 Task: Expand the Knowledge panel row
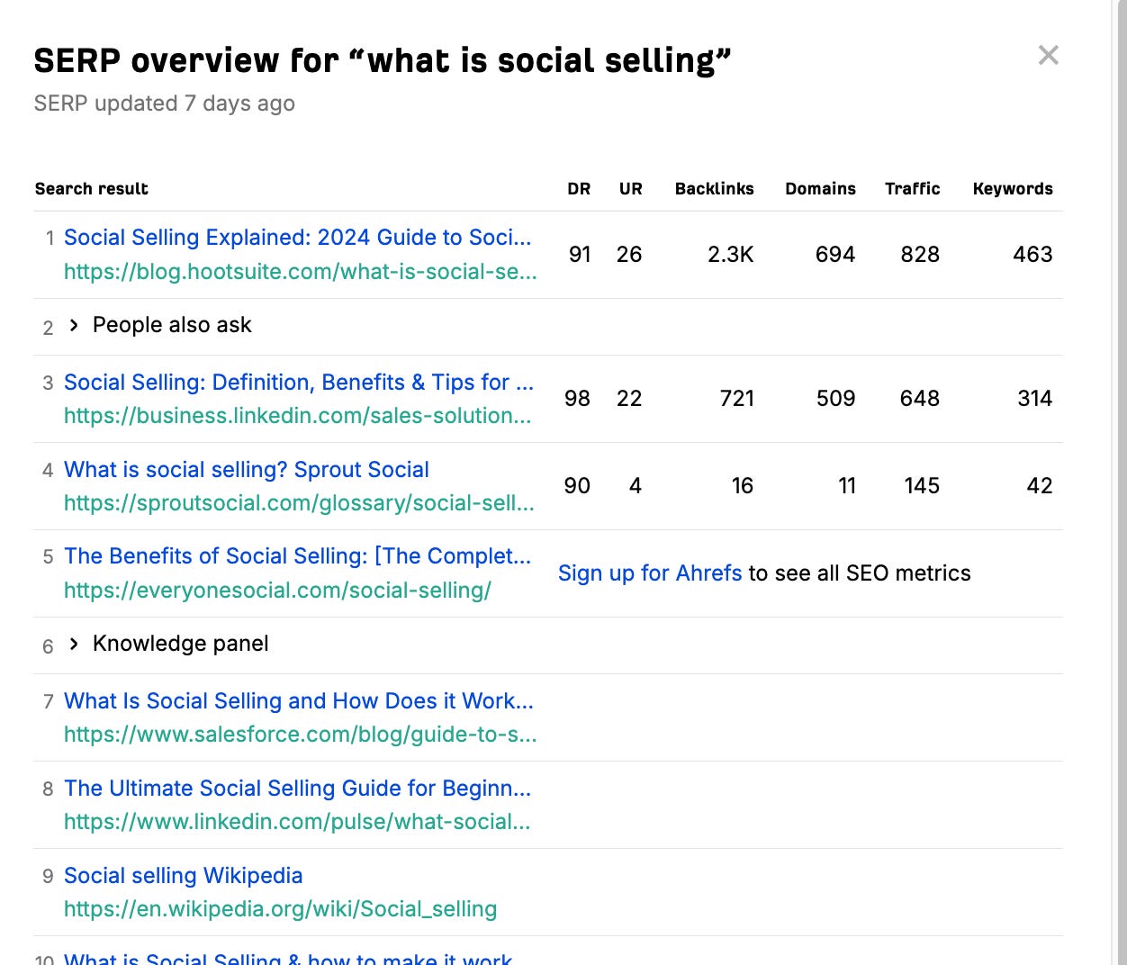pyautogui.click(x=74, y=644)
